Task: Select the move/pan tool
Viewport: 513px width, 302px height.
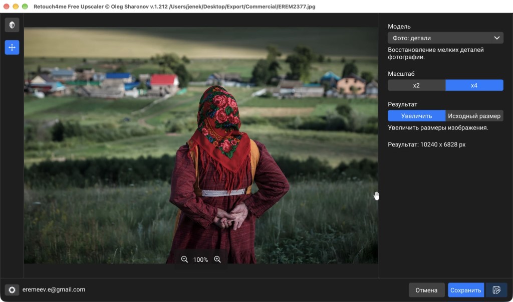Action: [12, 48]
